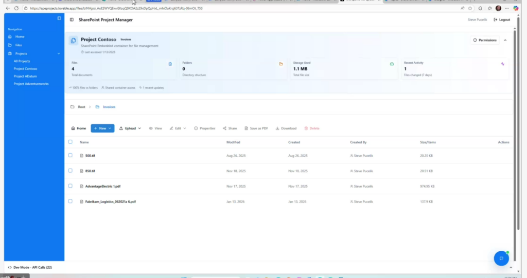Go to Home in file toolbar

point(78,128)
